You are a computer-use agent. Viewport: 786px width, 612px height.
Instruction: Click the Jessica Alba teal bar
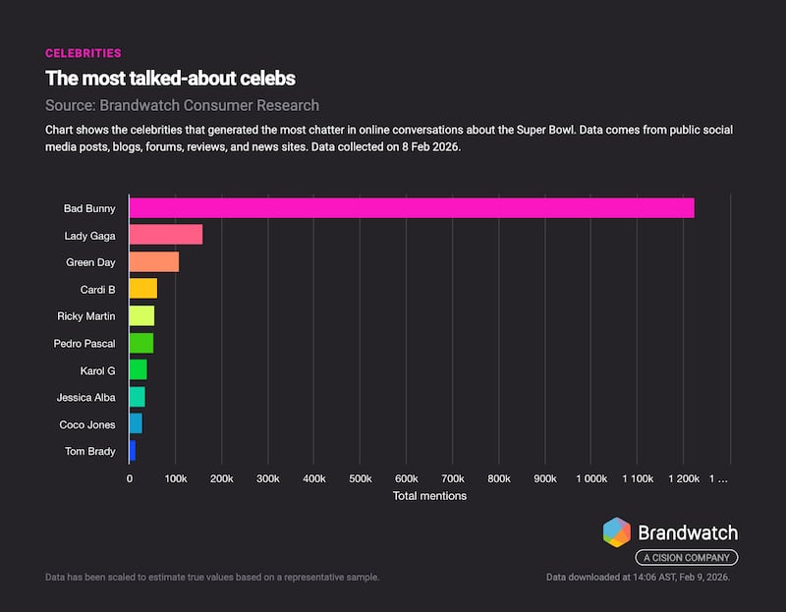[x=137, y=398]
